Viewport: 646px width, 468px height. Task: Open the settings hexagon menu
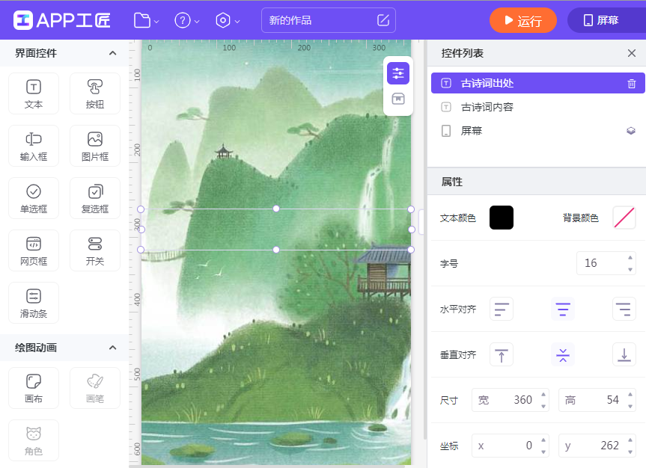click(228, 20)
